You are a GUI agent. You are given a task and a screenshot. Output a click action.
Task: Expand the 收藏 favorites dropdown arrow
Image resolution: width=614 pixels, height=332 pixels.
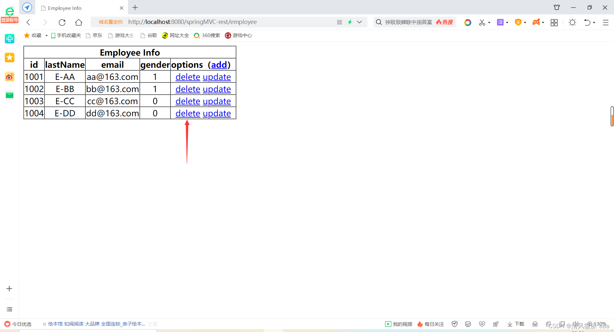click(x=47, y=35)
